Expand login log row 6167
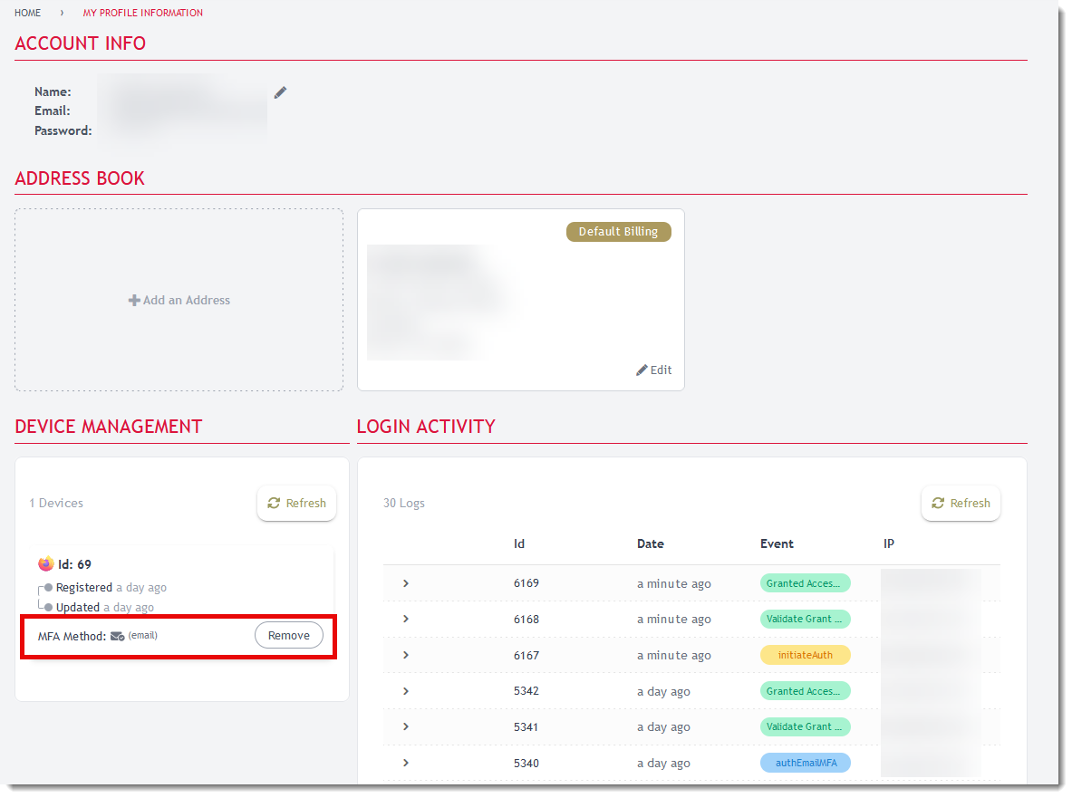This screenshot has width=1072, height=798. (x=405, y=655)
